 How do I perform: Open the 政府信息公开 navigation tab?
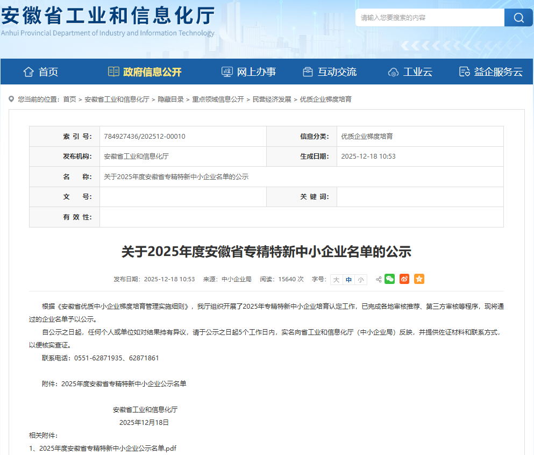coord(152,72)
